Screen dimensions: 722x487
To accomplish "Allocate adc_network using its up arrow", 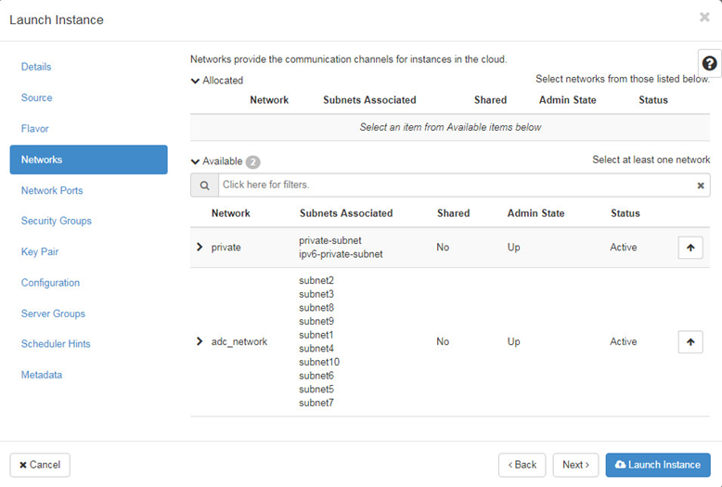I will pyautogui.click(x=690, y=342).
